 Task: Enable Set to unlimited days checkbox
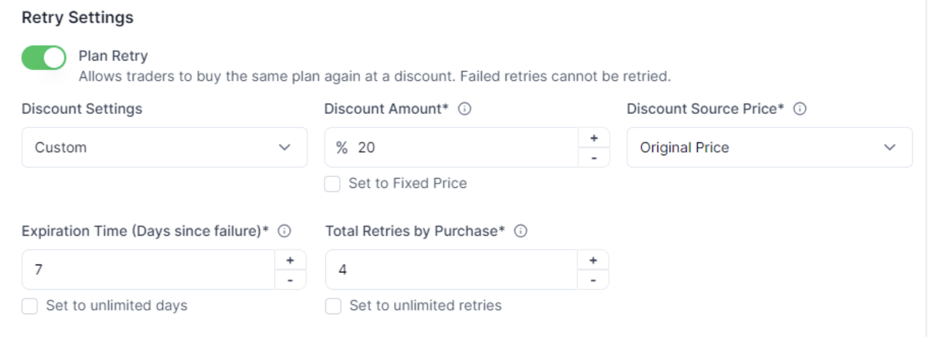(30, 306)
